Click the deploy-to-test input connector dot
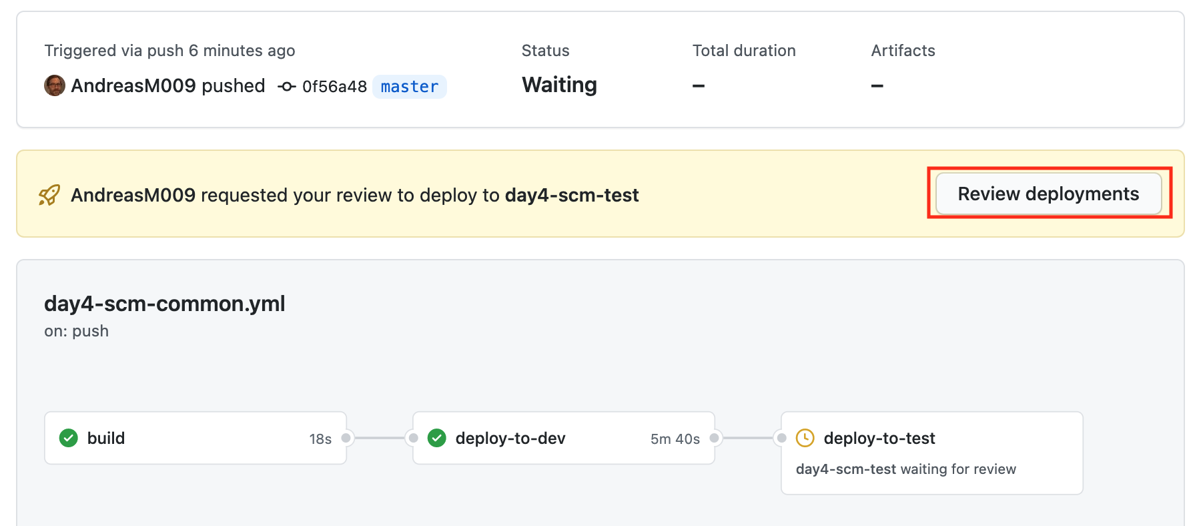The width and height of the screenshot is (1197, 526). [781, 438]
